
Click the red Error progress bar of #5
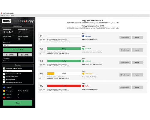pyautogui.click(x=64, y=86)
